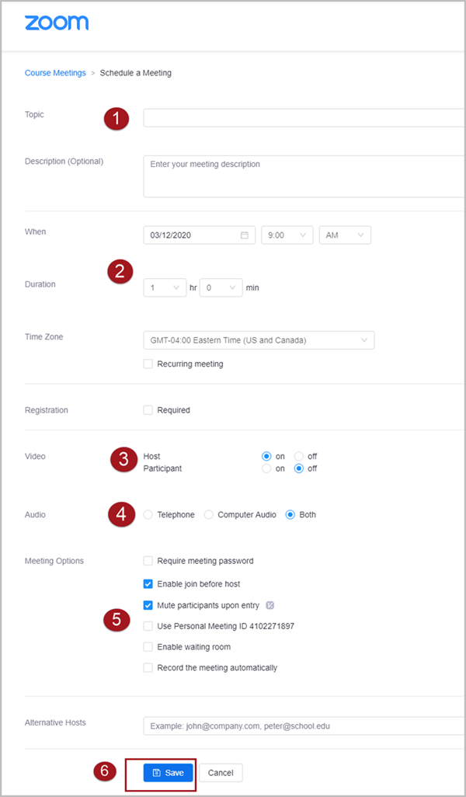Select Computer Audio option

(208, 515)
